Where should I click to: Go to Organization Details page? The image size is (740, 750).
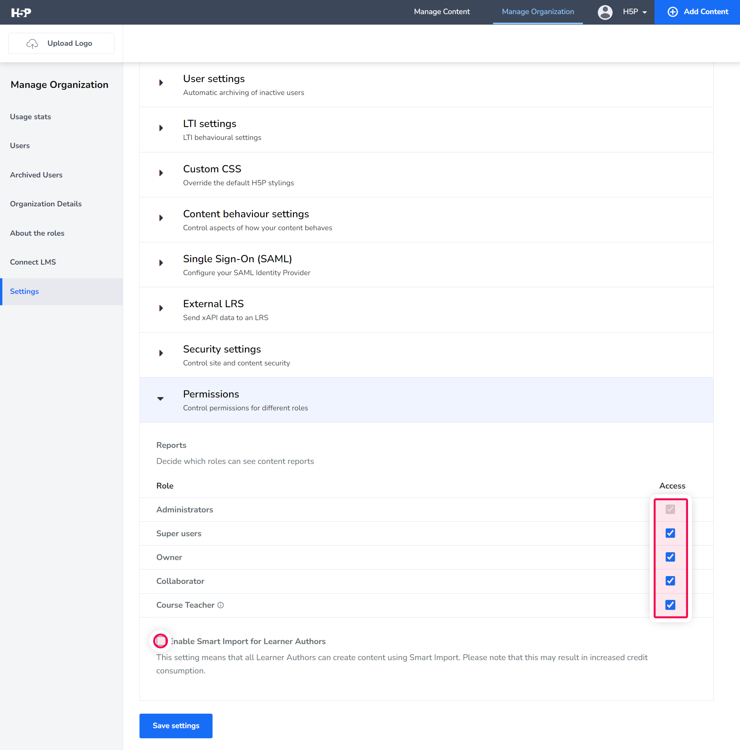[46, 204]
